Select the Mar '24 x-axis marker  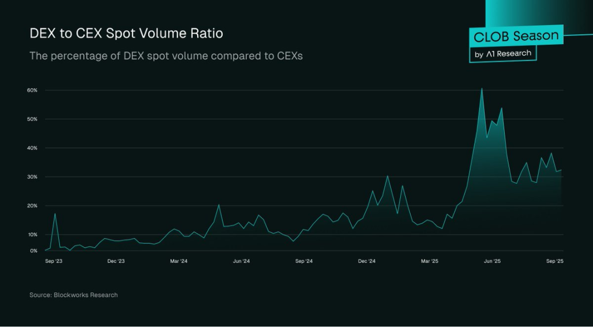[178, 262]
